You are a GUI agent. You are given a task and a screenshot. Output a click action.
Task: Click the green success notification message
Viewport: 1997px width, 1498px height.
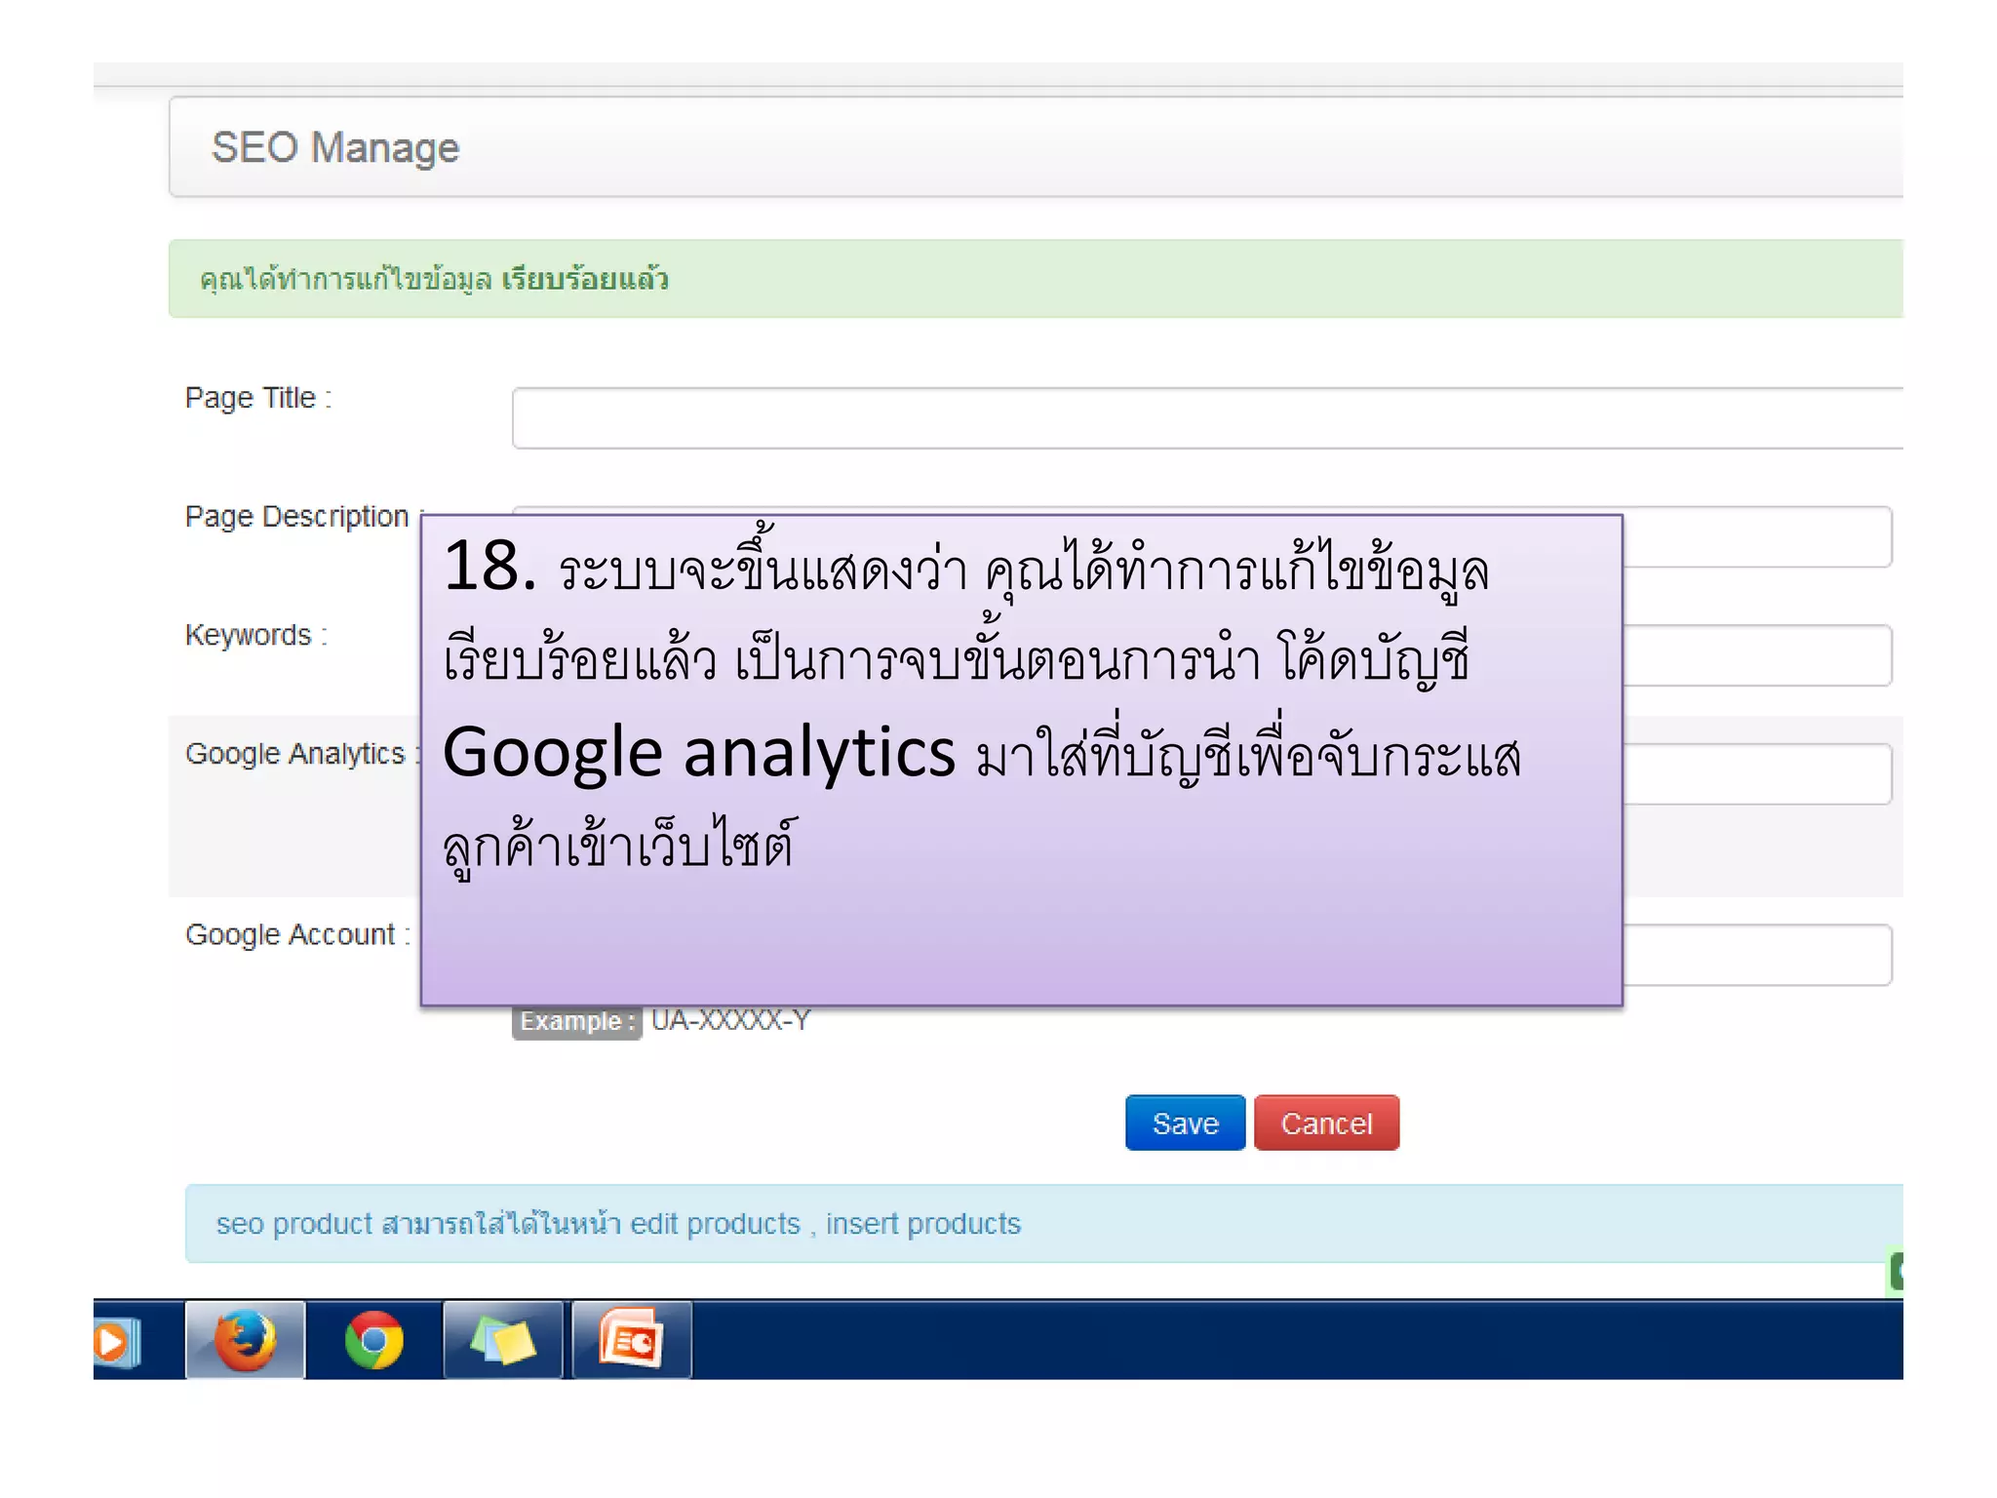tap(1036, 279)
